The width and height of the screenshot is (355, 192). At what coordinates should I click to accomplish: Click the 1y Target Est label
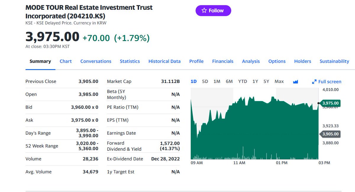[x=121, y=172]
